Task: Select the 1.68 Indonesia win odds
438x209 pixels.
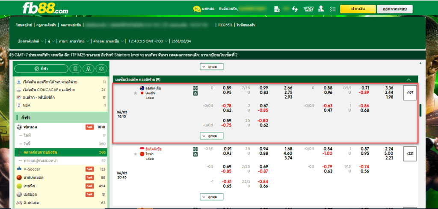Action: coord(288,149)
